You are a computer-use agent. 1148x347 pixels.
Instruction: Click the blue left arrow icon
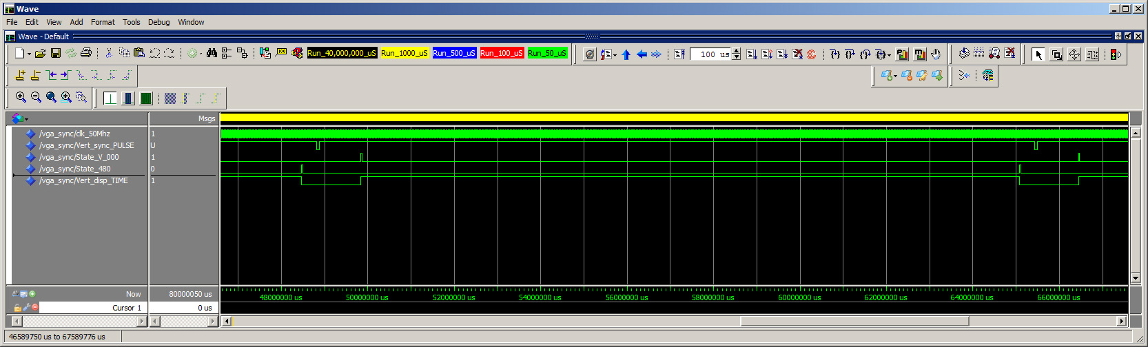[x=642, y=54]
